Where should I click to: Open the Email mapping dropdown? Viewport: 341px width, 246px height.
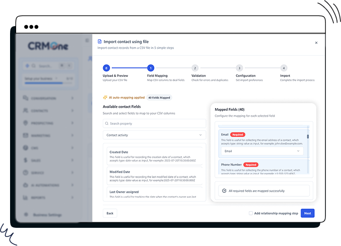coord(262,151)
